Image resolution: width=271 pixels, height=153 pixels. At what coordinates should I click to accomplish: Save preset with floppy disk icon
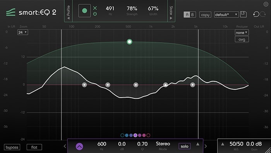coord(244,14)
